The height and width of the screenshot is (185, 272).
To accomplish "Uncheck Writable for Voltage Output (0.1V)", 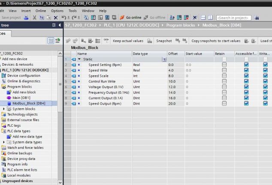I will point(265,87).
